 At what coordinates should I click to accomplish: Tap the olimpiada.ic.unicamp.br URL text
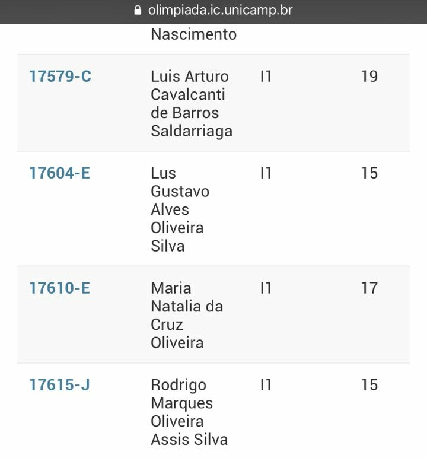[x=220, y=10]
